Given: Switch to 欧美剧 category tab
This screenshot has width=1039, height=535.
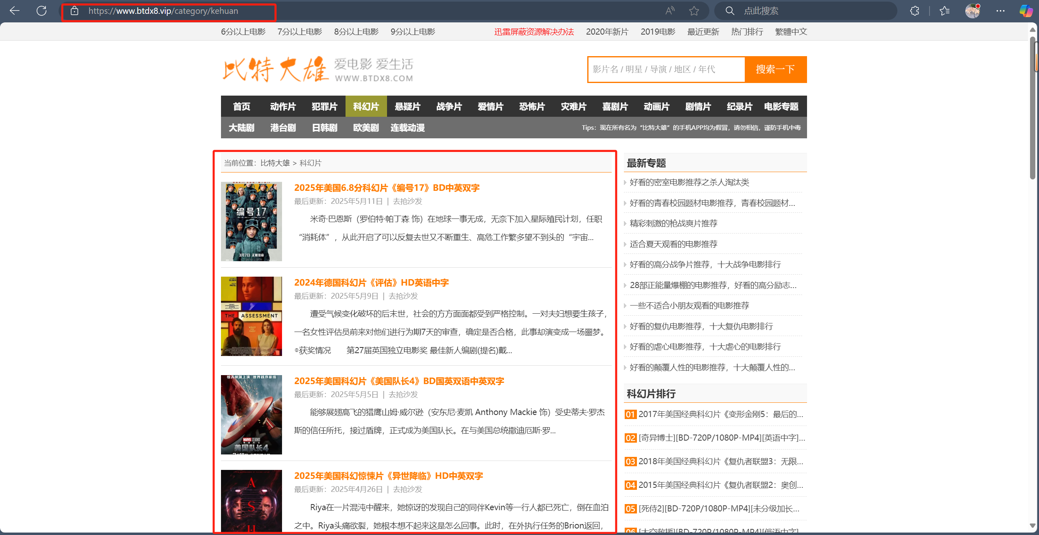Looking at the screenshot, I should [366, 128].
